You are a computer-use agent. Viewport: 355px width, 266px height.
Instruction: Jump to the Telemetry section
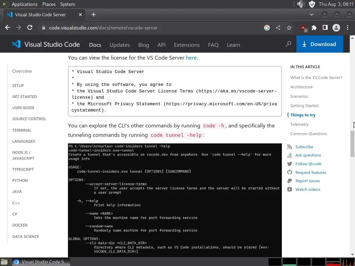click(x=300, y=124)
